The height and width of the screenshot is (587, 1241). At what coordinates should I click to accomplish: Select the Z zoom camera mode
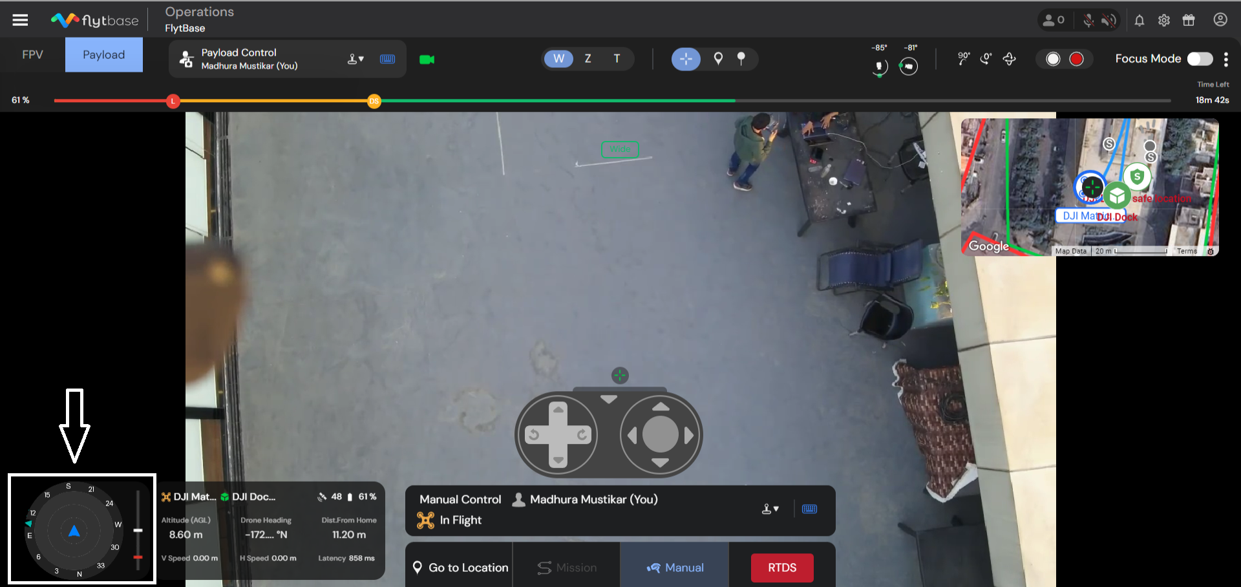coord(588,59)
